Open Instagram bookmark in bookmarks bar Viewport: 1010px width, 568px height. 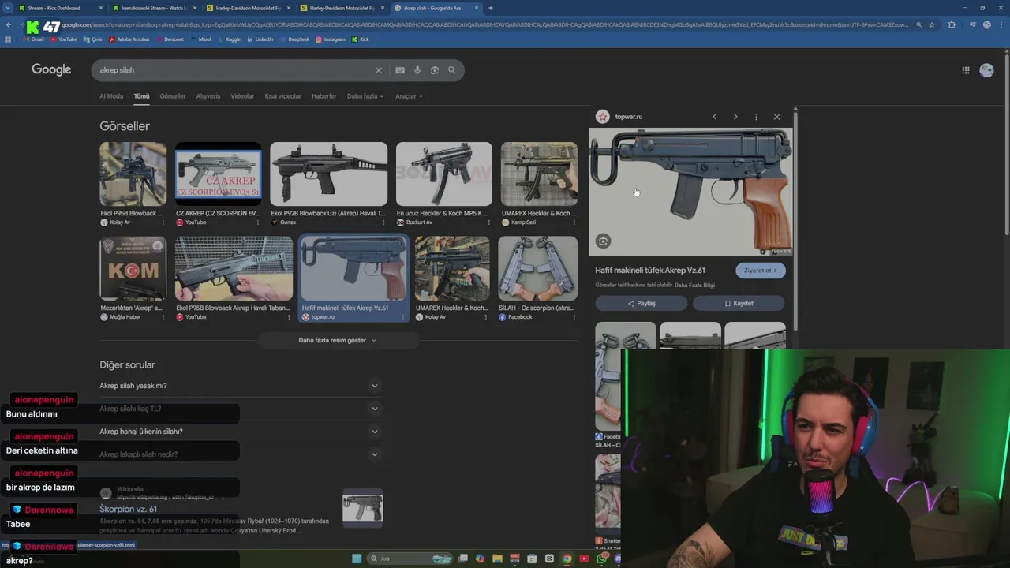pos(331,39)
